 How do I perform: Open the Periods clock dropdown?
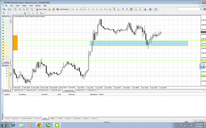(151, 9)
